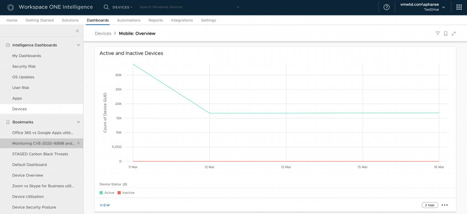This screenshot has width=467, height=214.
Task: Expand dashboard to full screen
Action: point(454,33)
